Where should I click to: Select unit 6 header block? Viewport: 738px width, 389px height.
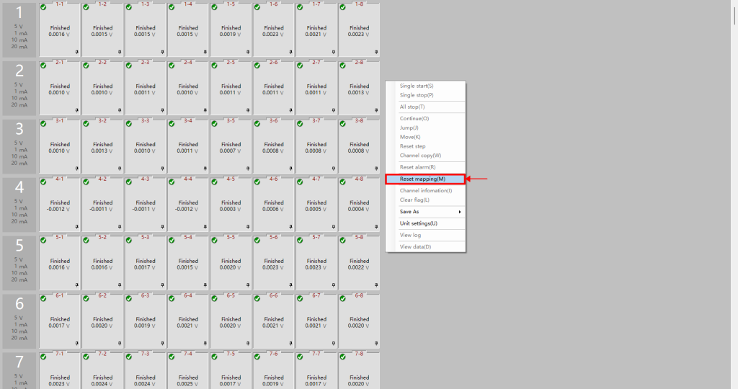tap(19, 321)
